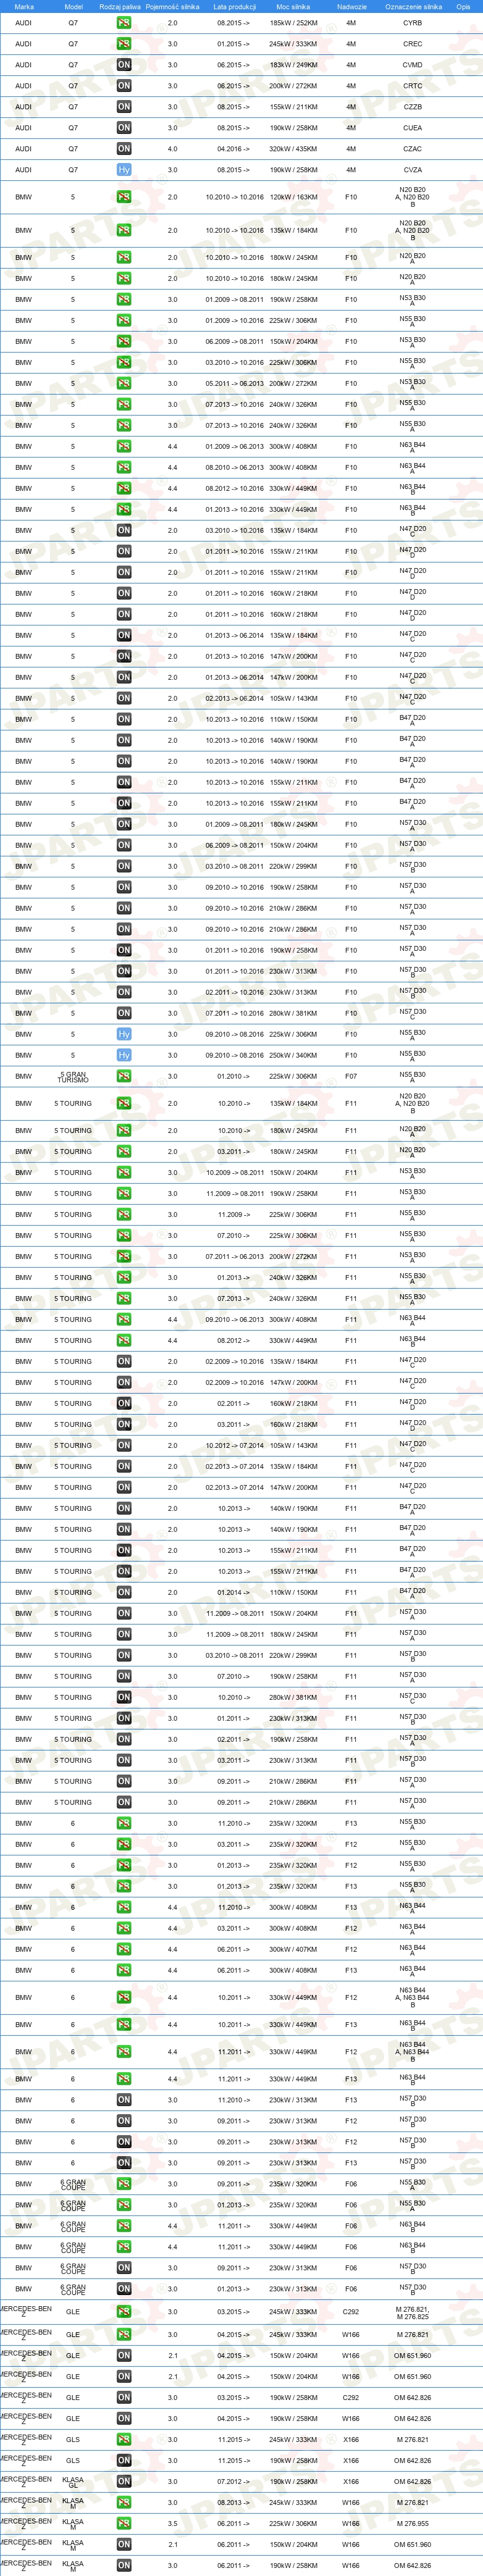483x2576 pixels.
Task: Click petrol icon in Mercedes GLS 245kW/333KM row
Action: coord(124,2439)
